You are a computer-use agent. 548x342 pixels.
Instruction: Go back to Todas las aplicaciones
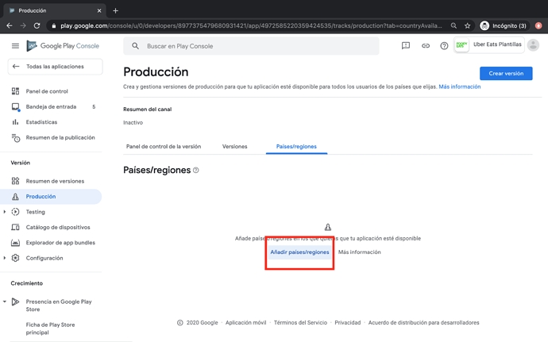55,67
